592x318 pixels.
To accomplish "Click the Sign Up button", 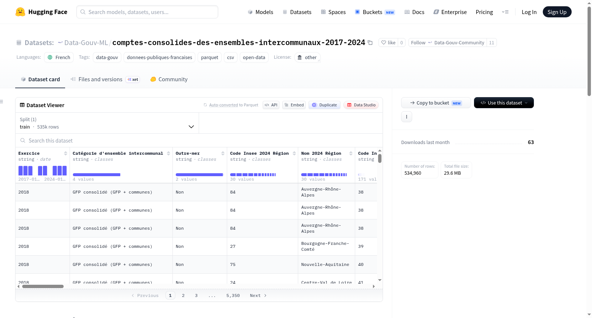I will (x=557, y=12).
